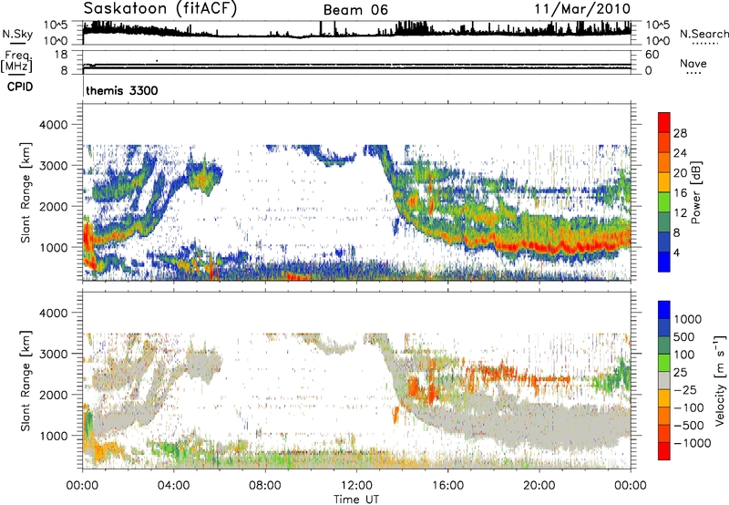Click the '-500' label on Velocity scale
This screenshot has height=505, width=729.
(x=689, y=426)
